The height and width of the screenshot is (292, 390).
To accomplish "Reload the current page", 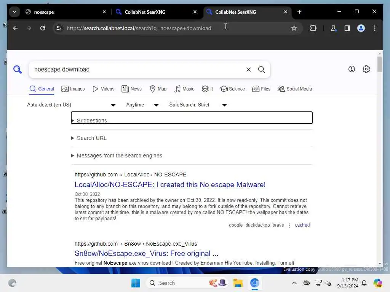I will pos(43,28).
